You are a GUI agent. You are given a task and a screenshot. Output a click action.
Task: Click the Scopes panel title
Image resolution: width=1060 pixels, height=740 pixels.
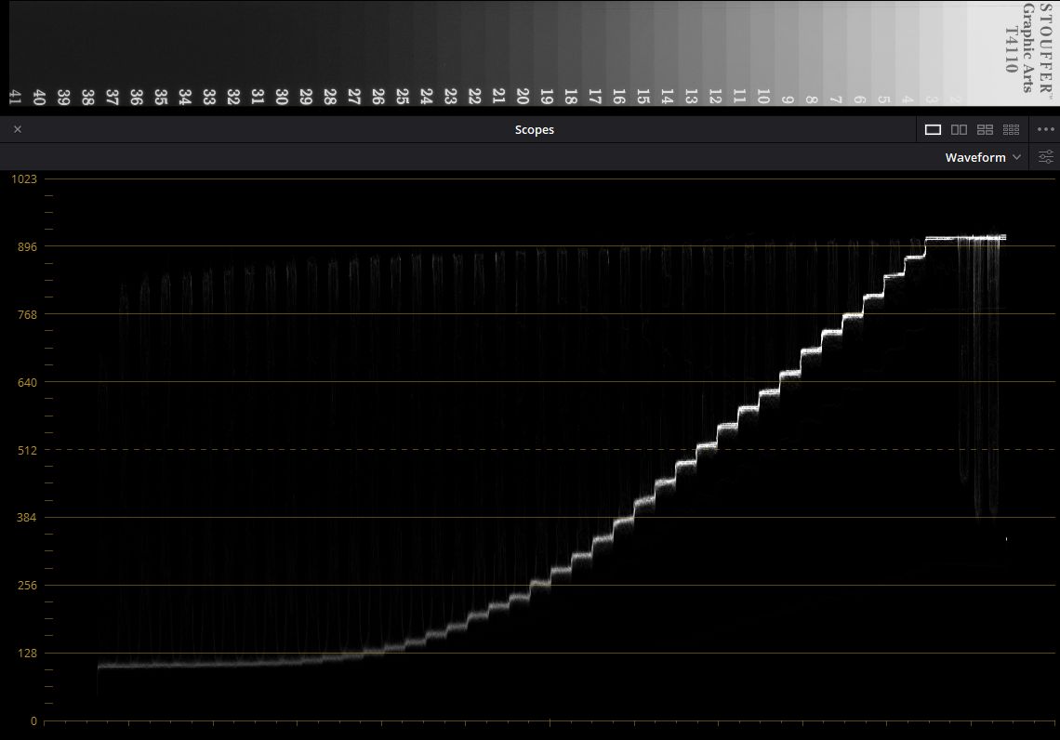click(534, 129)
